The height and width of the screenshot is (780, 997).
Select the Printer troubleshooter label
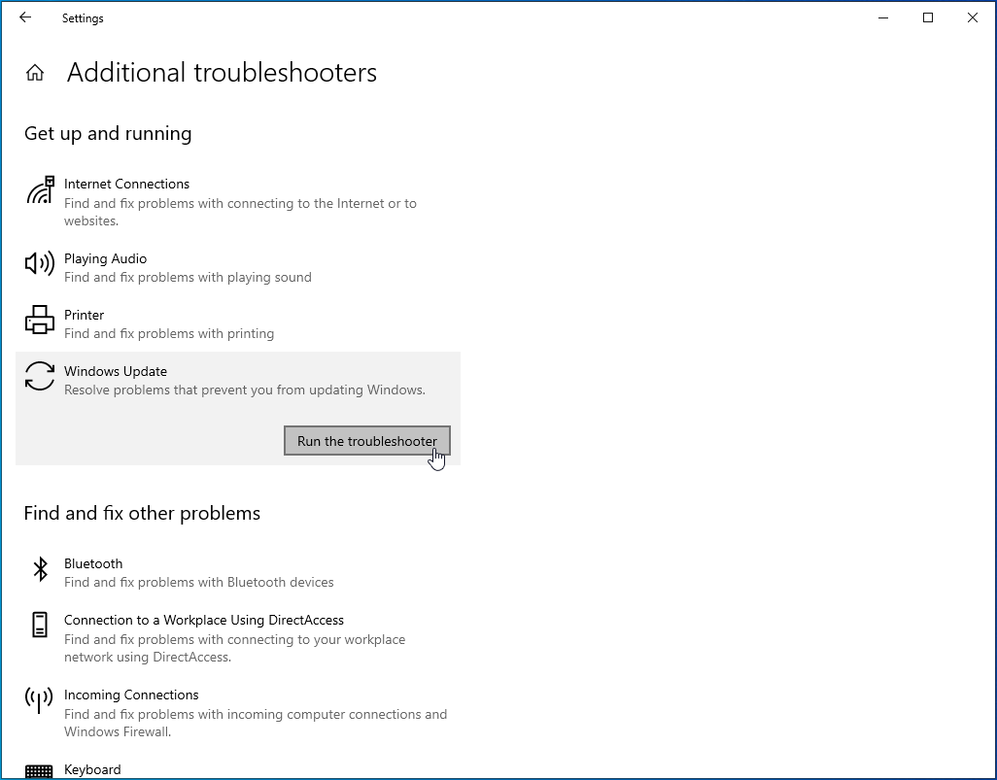point(84,316)
